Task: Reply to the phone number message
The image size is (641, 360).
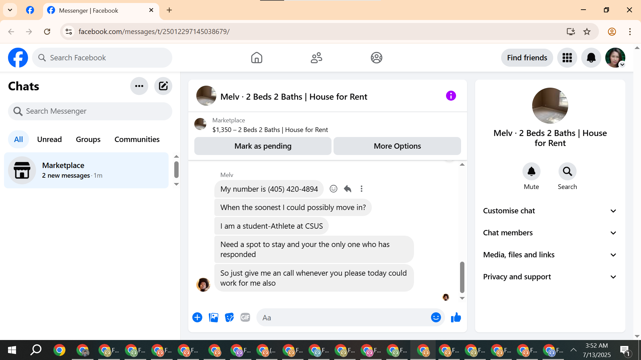Action: click(348, 189)
